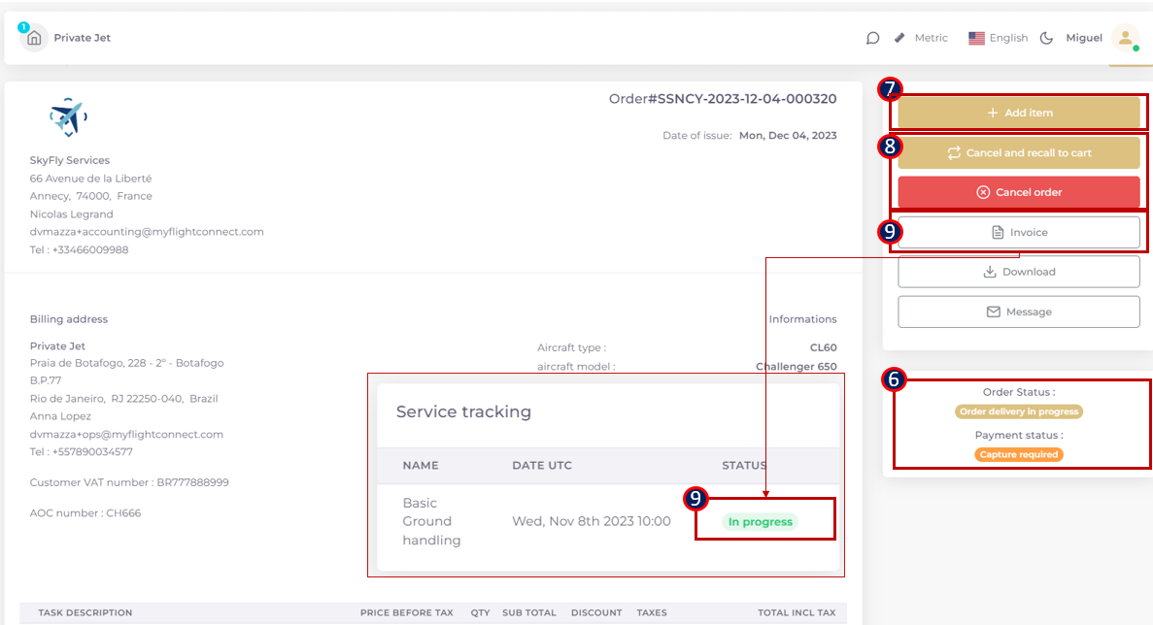Download the order with the Download button
Viewport: 1153px width, 625px height.
1018,273
